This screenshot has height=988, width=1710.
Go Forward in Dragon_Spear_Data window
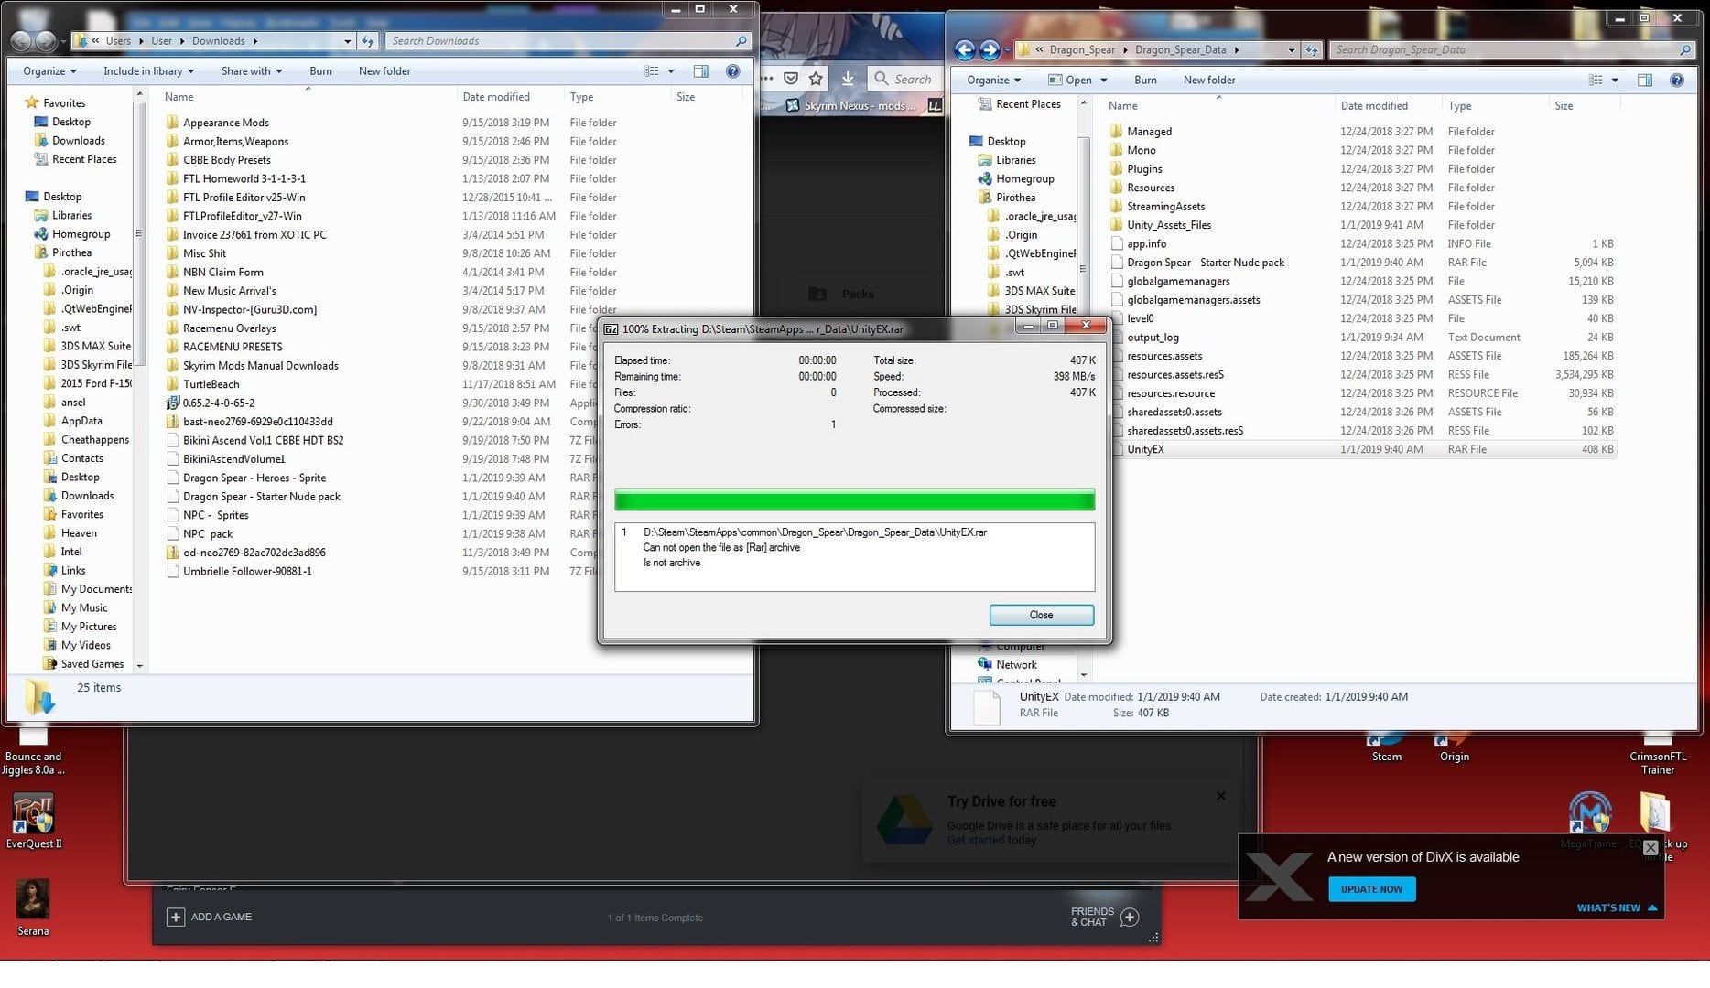(990, 50)
